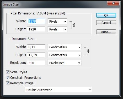The width and height of the screenshot is (123, 99).
Task: Click the Auto... button
Action: click(106, 32)
